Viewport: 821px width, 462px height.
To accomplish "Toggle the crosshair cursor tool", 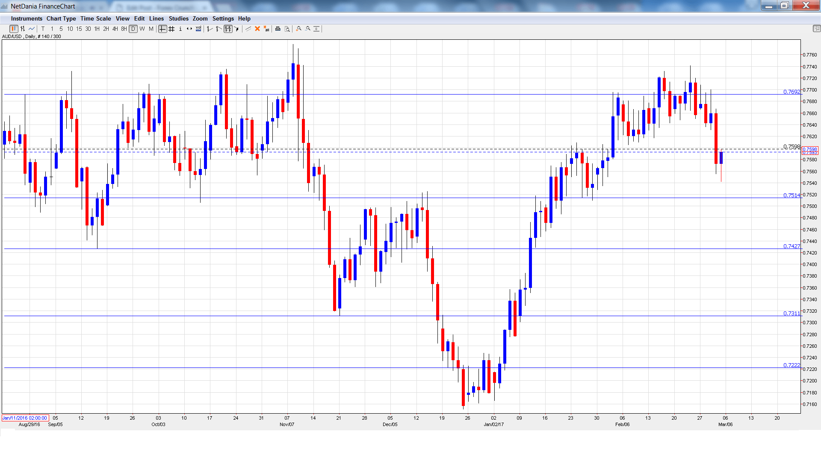I will pos(162,29).
